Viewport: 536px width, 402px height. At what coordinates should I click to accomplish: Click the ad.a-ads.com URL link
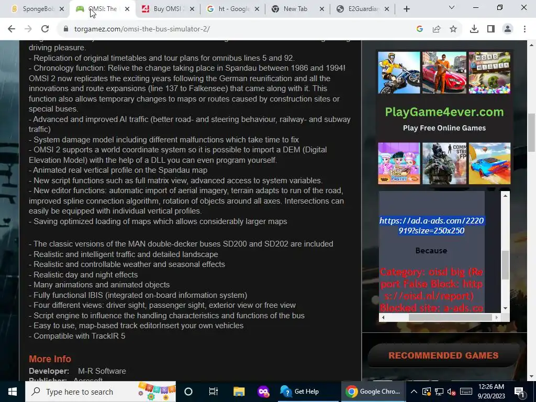coord(431,226)
